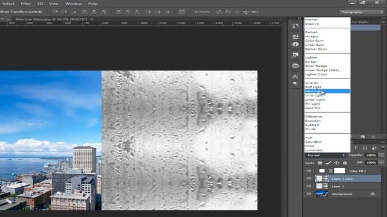Click the Auto-Align Layers icon
Viewport: 387px width, 217px height.
coord(182,12)
